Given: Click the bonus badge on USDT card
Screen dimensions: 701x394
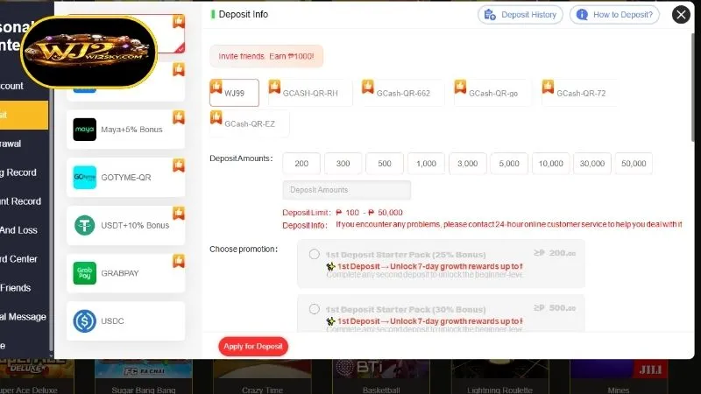Looking at the screenshot, I should click(179, 213).
